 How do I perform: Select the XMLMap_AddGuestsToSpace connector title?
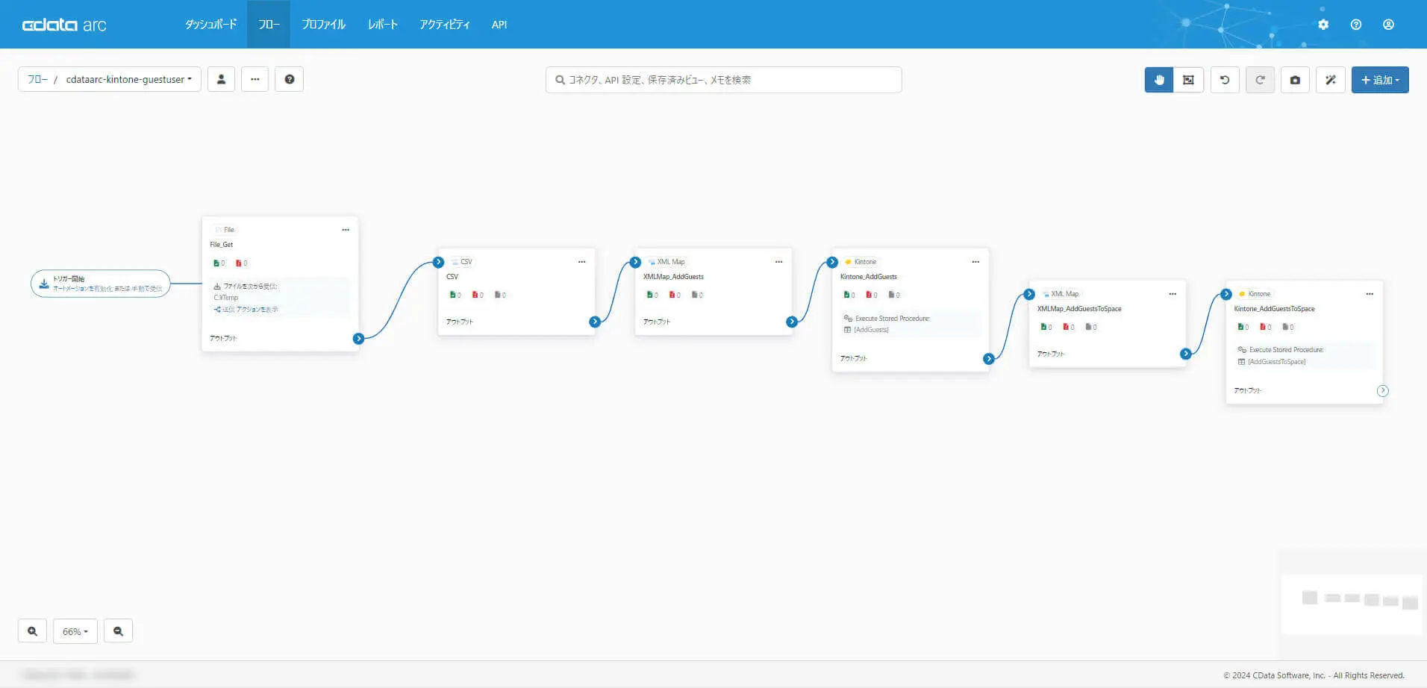pyautogui.click(x=1079, y=309)
